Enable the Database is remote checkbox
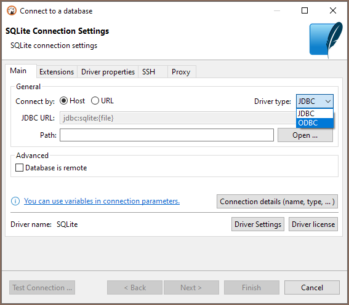 [x=19, y=168]
